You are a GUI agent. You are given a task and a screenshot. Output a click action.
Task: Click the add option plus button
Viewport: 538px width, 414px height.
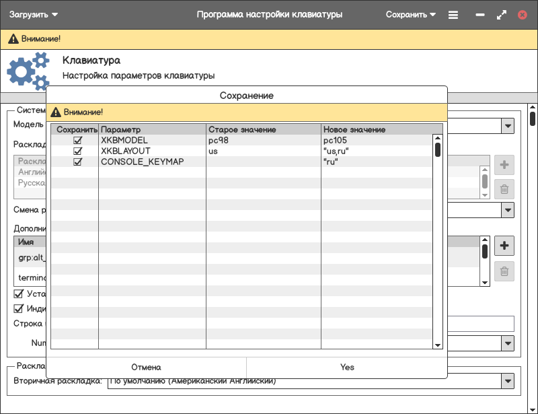(504, 246)
